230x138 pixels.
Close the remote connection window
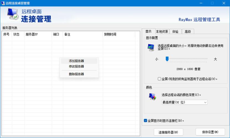(x=224, y=3)
